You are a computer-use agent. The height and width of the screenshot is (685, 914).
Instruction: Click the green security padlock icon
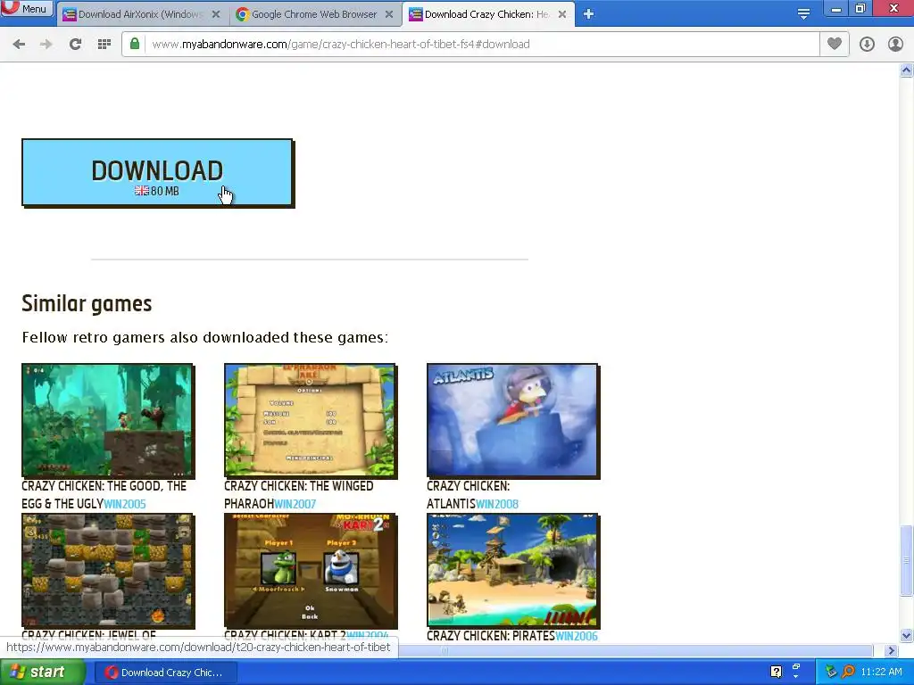tap(135, 45)
